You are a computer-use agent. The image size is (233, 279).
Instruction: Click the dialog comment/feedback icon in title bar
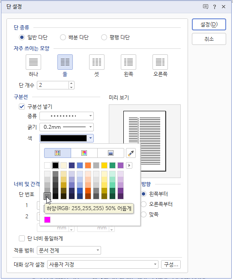tap(206, 7)
